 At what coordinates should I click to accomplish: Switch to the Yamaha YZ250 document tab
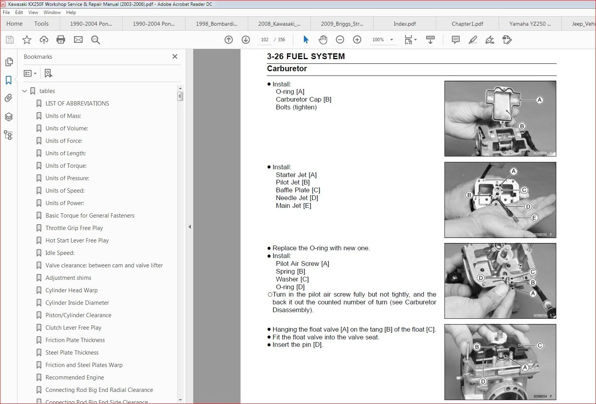530,24
